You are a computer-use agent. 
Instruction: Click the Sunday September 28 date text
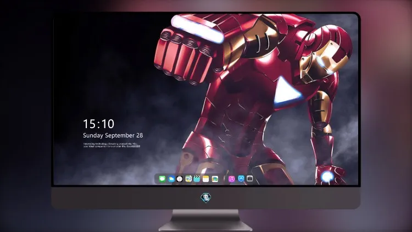coord(113,135)
